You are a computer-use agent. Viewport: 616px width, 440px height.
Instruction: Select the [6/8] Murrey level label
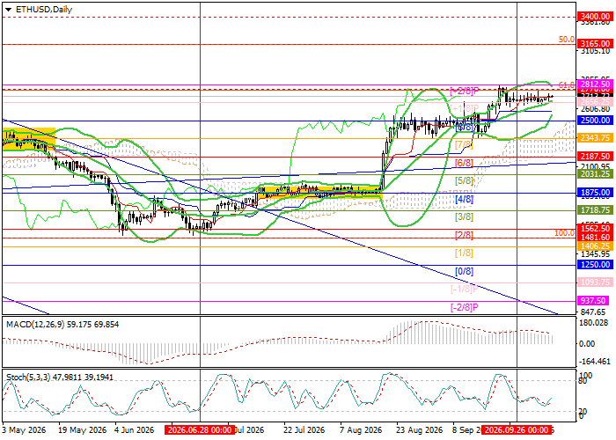[464, 163]
